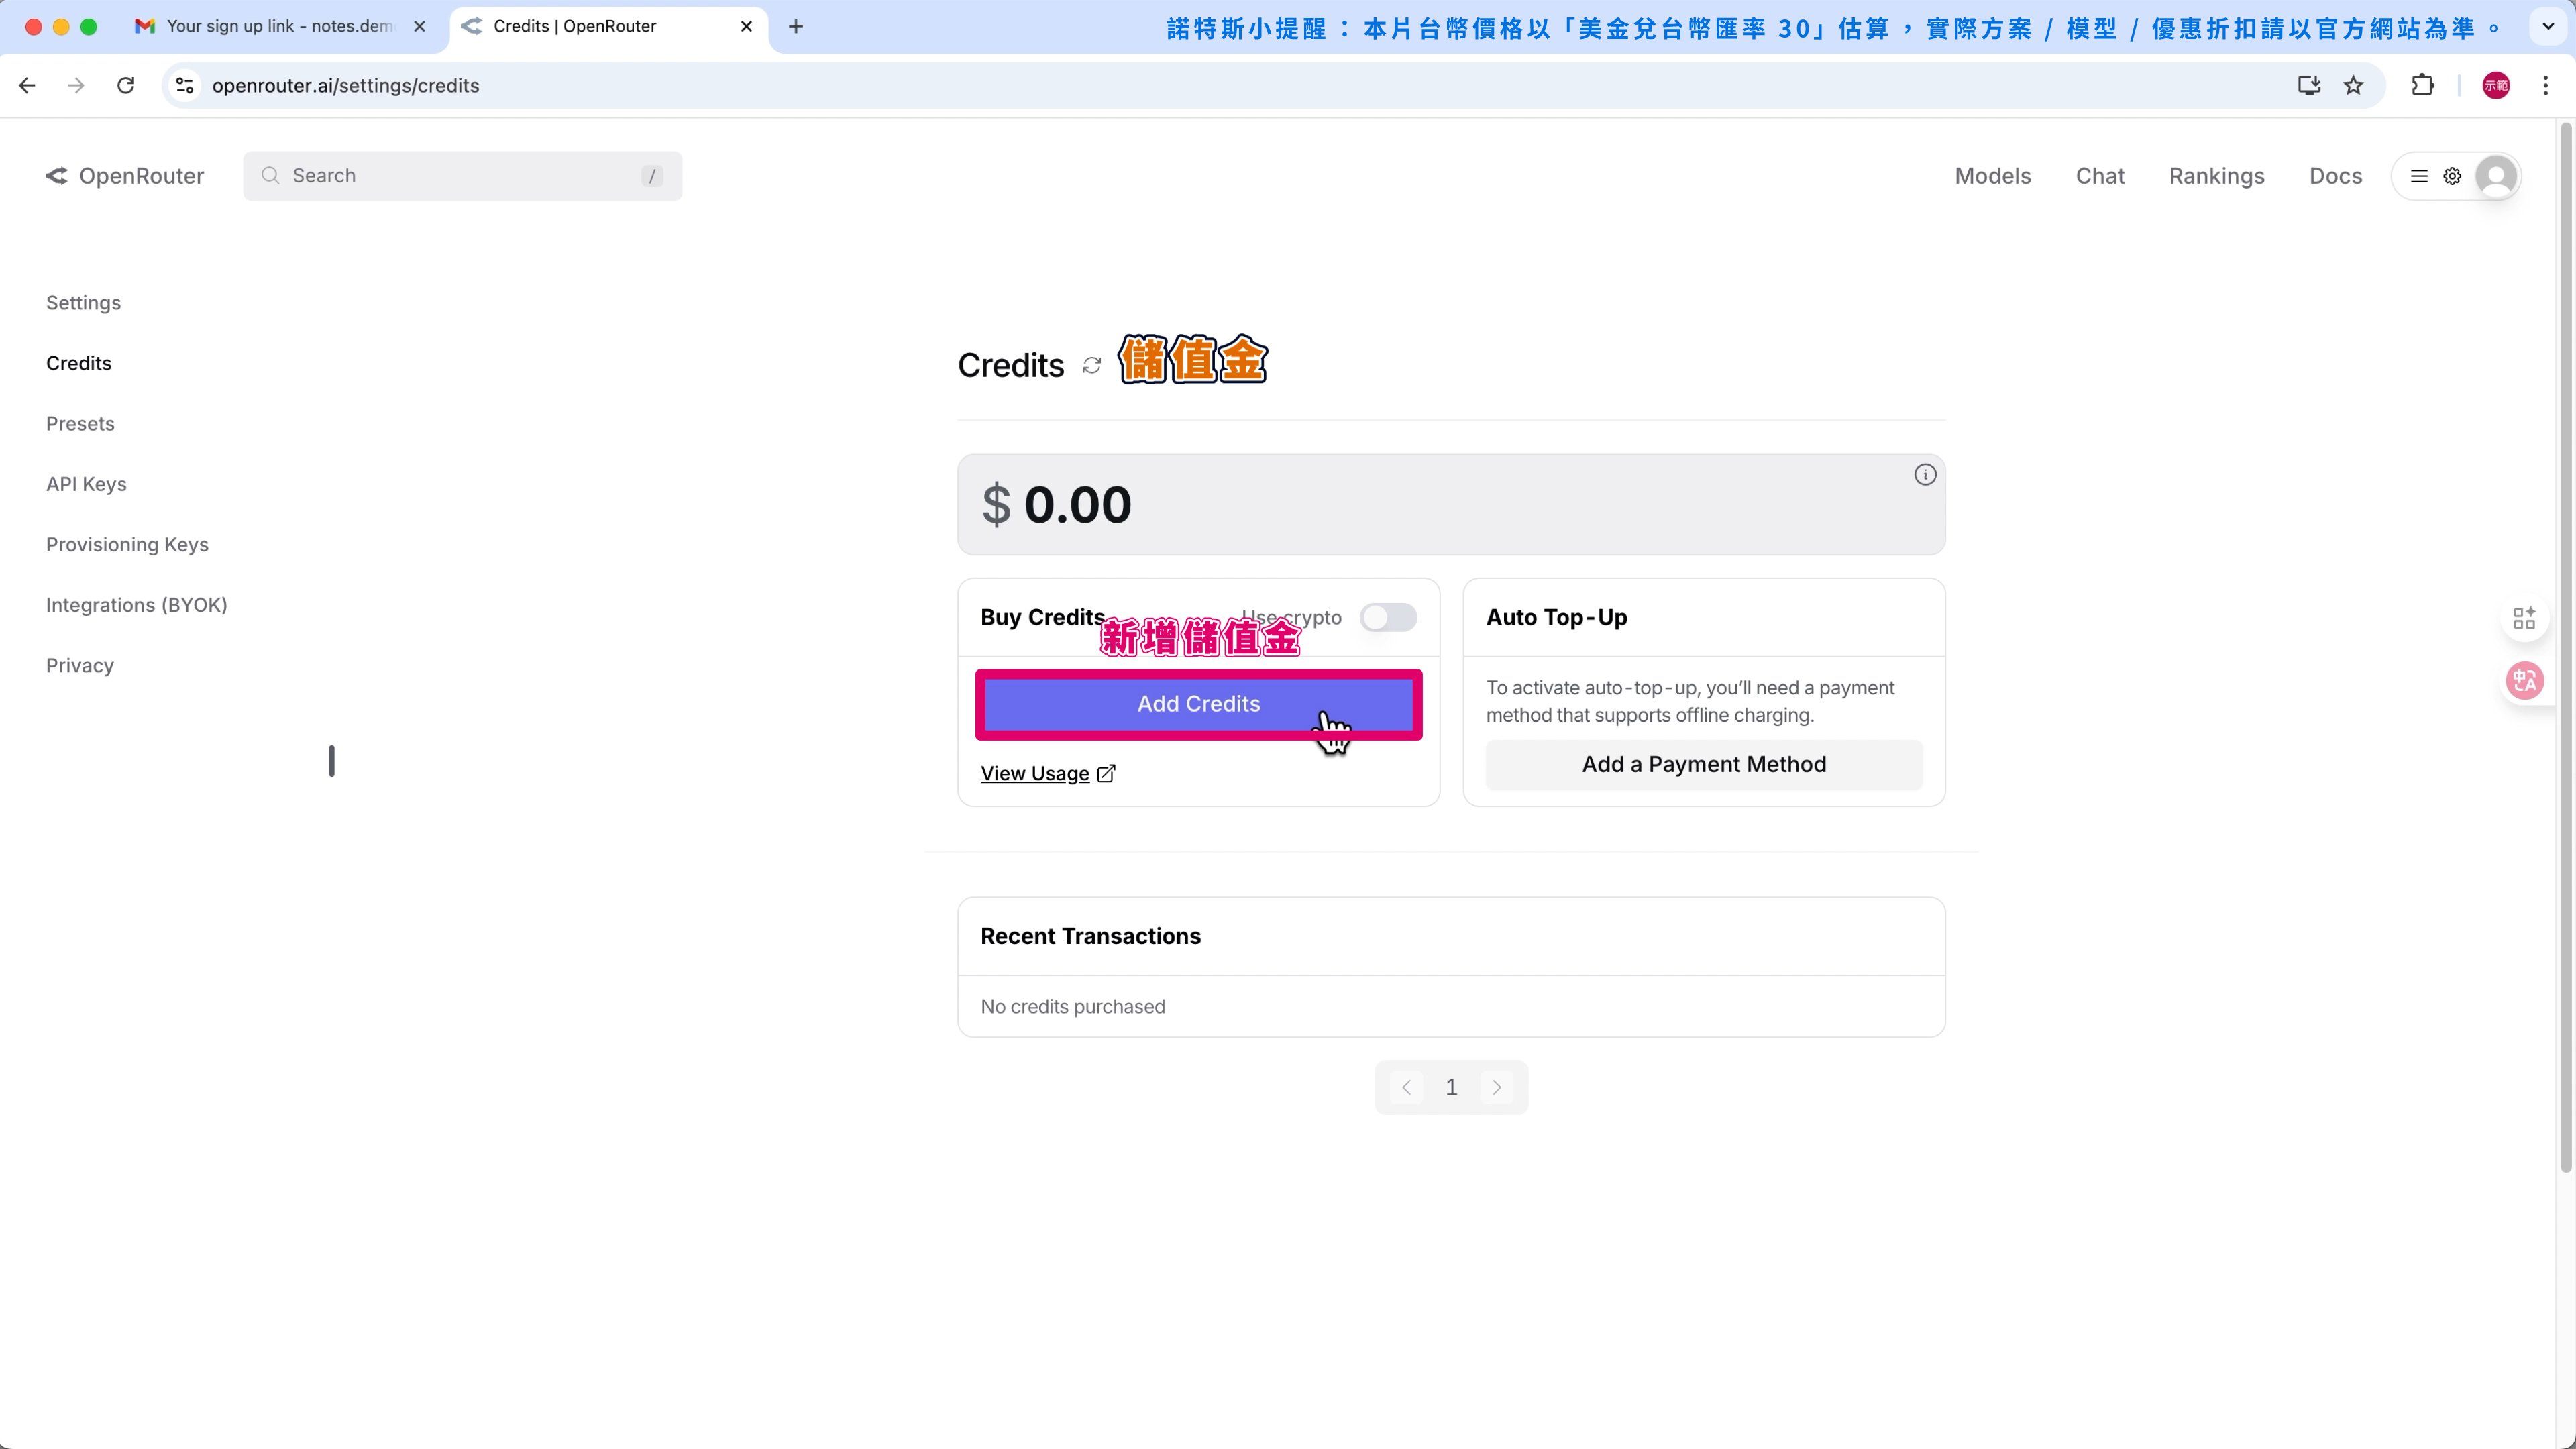Click the search magnifier icon
Viewport: 2576px width, 1449px height.
(270, 176)
